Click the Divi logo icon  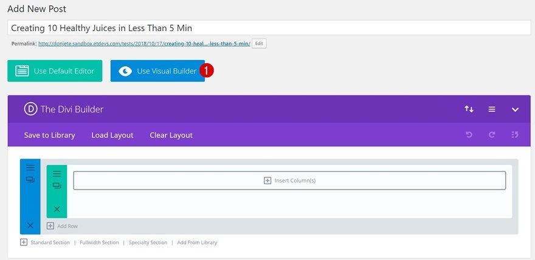[x=30, y=109]
